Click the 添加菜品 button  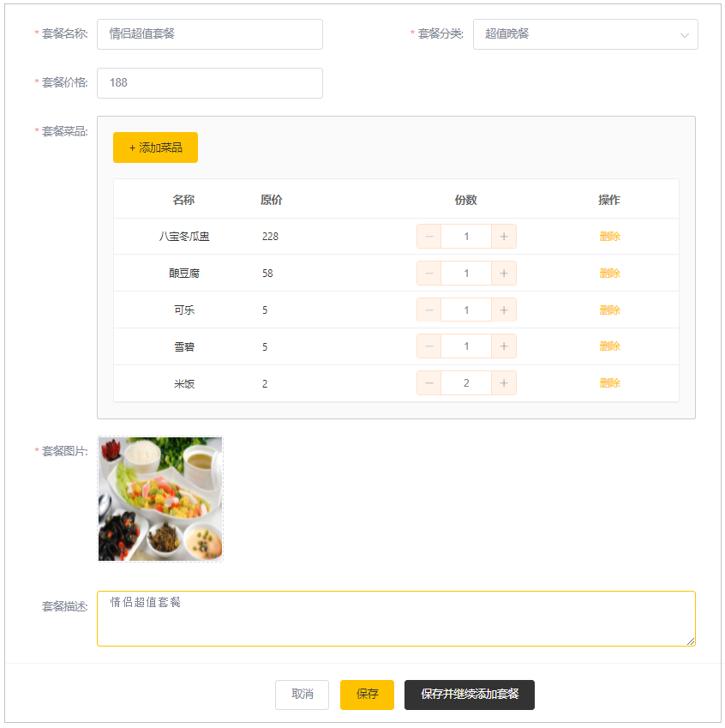click(155, 147)
